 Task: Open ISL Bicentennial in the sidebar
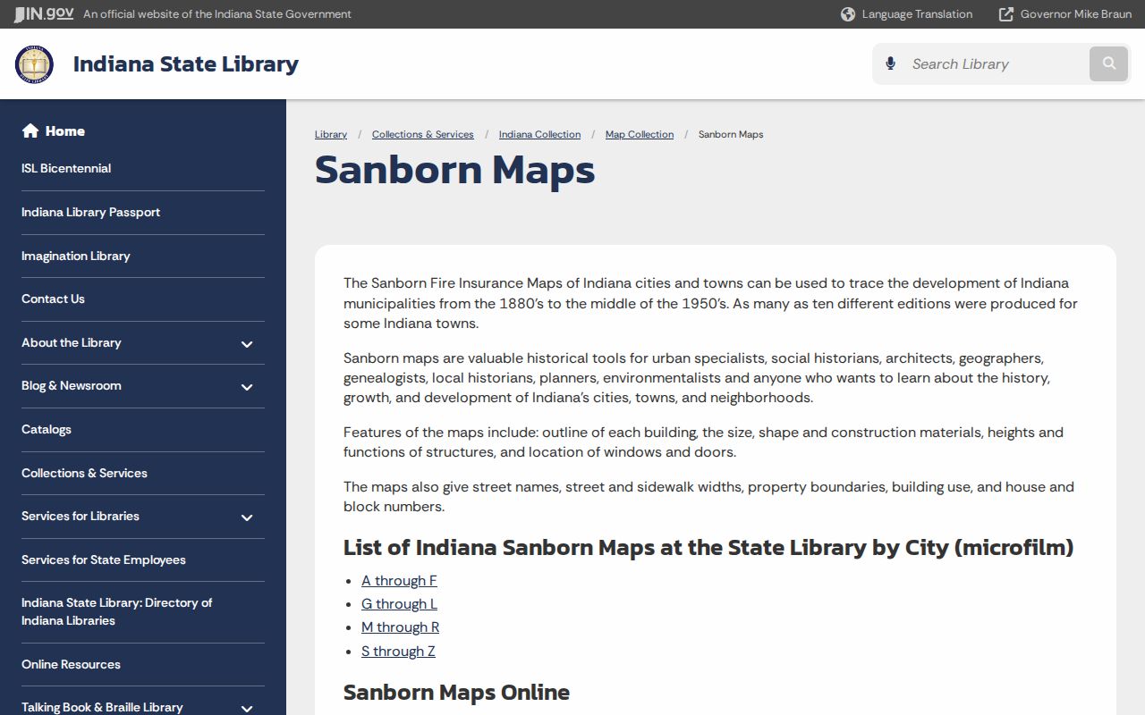pyautogui.click(x=66, y=168)
